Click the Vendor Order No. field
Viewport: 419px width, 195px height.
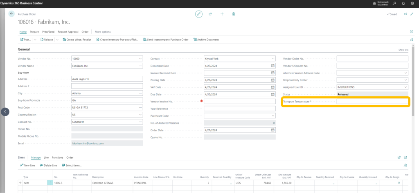coord(372,58)
